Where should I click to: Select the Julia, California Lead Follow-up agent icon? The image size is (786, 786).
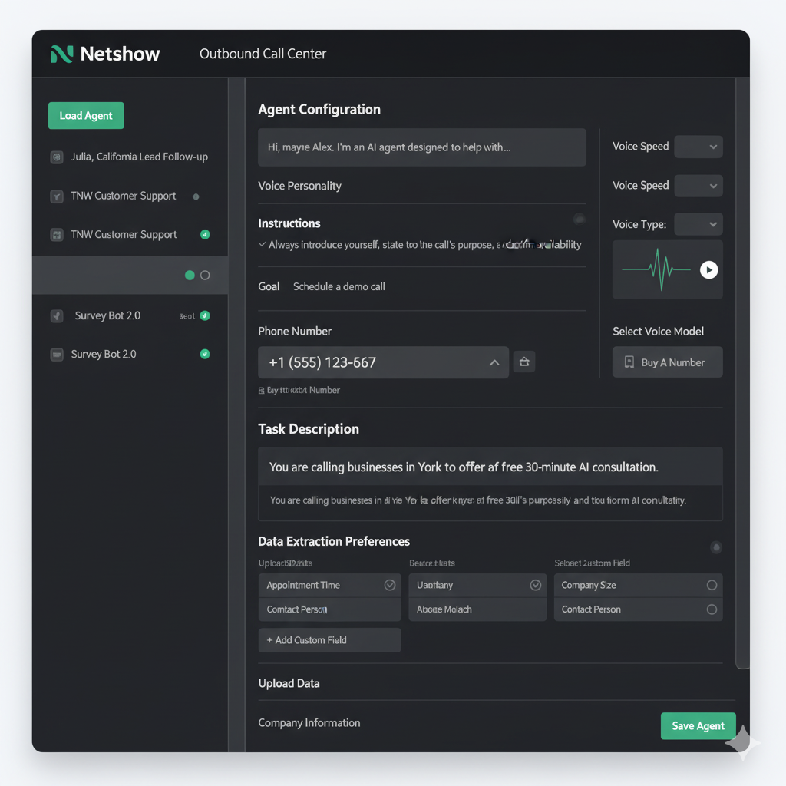click(x=57, y=157)
